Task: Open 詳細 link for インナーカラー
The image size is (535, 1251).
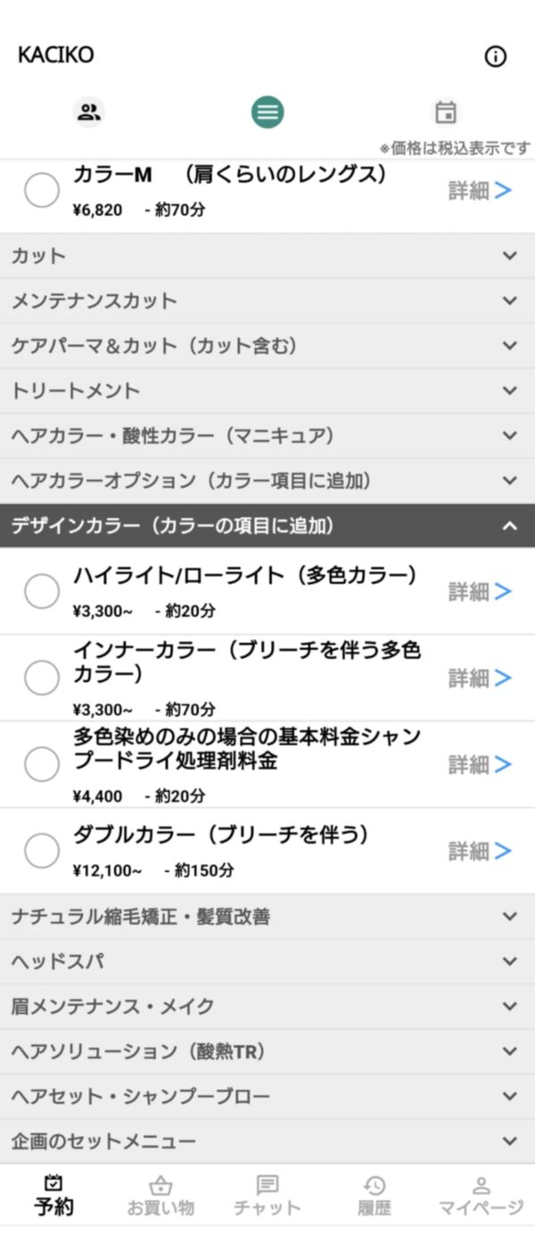Action: pyautogui.click(x=480, y=679)
